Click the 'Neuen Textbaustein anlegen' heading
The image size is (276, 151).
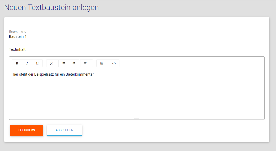click(x=51, y=7)
